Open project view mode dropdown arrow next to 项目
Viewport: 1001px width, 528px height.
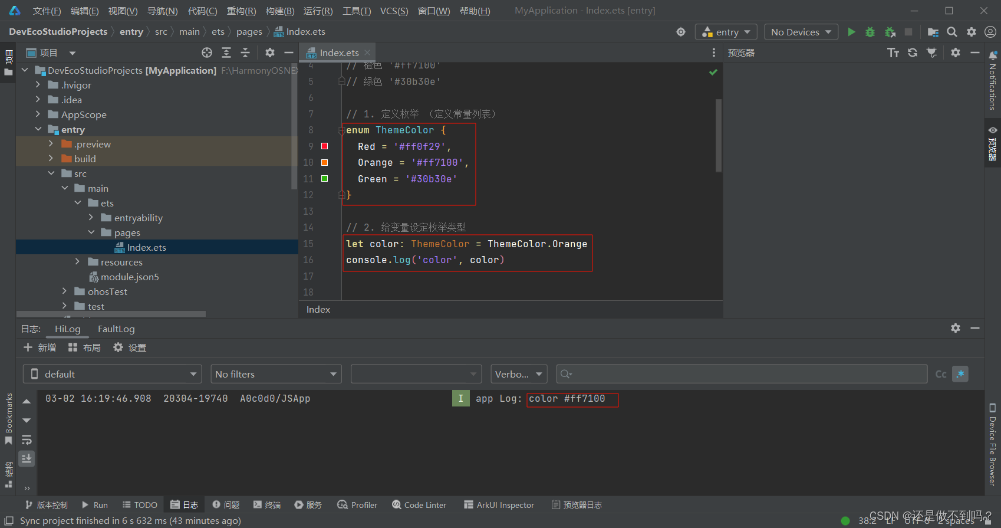tap(73, 53)
